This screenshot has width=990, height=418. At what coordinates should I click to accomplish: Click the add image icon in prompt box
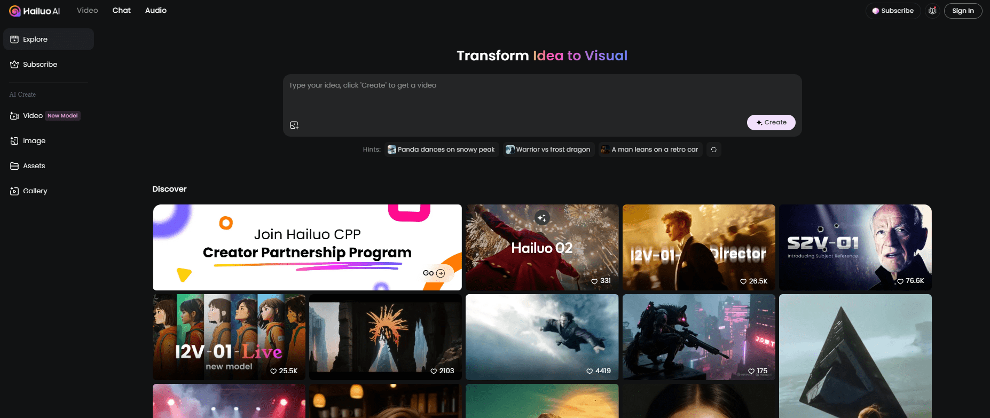click(x=294, y=125)
